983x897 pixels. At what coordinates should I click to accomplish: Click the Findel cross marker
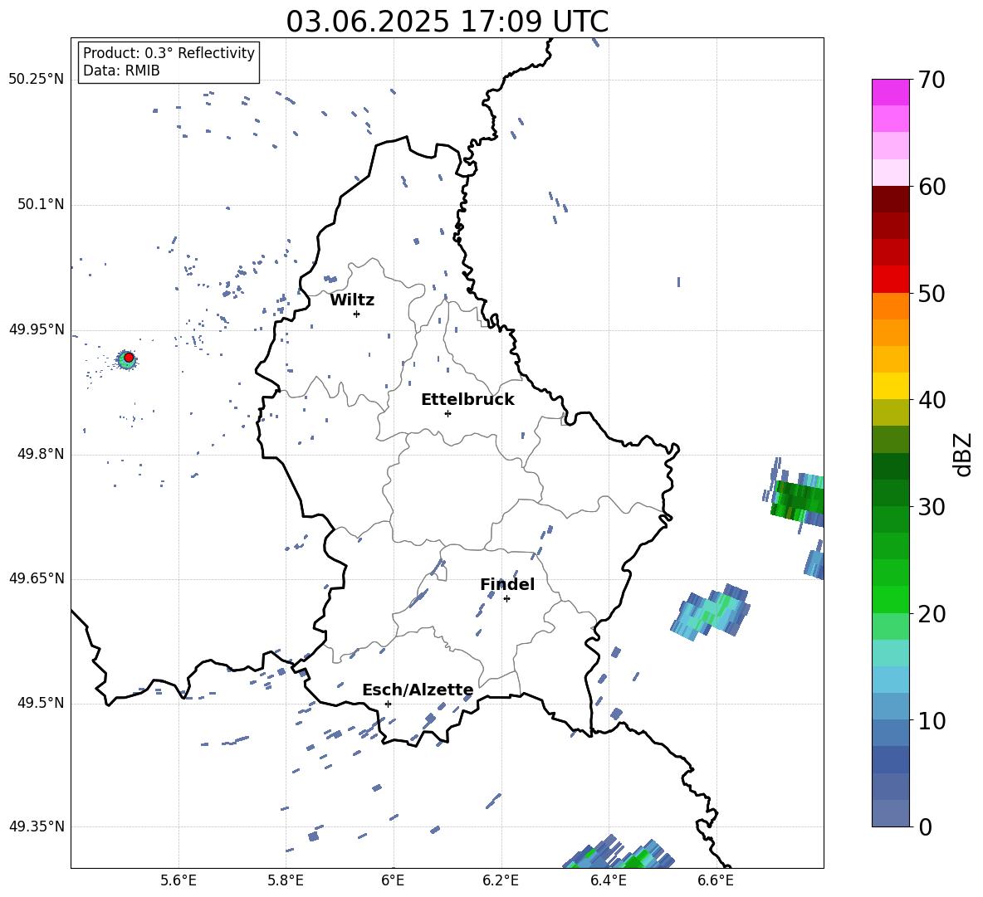pyautogui.click(x=506, y=599)
